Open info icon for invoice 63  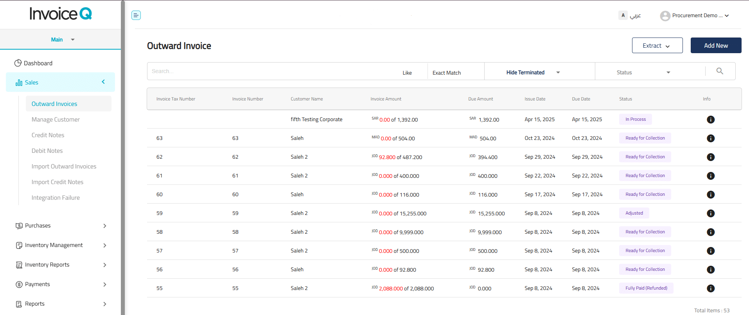pyautogui.click(x=711, y=138)
